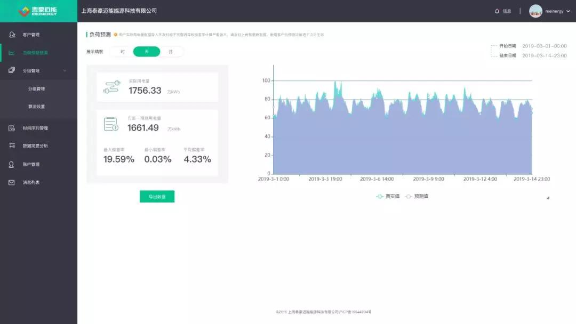Click the user avatar picture
Image resolution: width=576 pixels, height=324 pixels.
pyautogui.click(x=535, y=11)
